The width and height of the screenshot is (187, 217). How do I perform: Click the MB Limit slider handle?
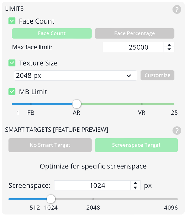[x=76, y=104]
